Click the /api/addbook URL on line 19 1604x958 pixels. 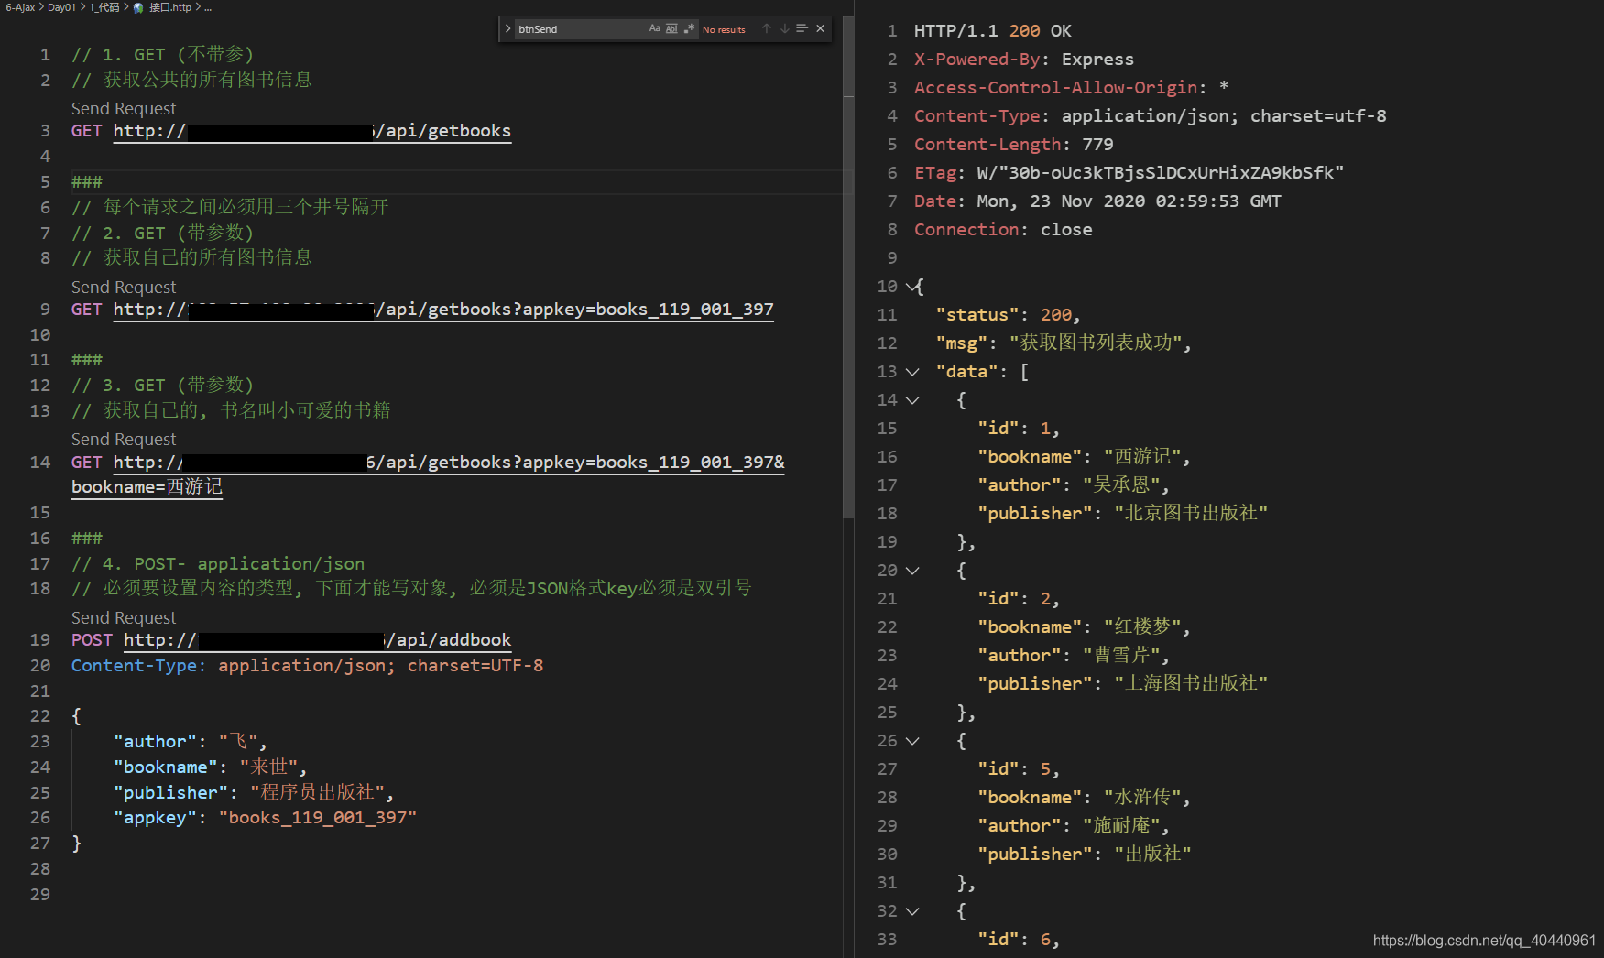click(x=317, y=640)
